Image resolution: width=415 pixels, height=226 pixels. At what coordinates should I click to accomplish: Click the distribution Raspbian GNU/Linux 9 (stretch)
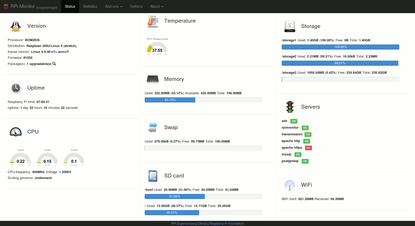pyautogui.click(x=51, y=46)
